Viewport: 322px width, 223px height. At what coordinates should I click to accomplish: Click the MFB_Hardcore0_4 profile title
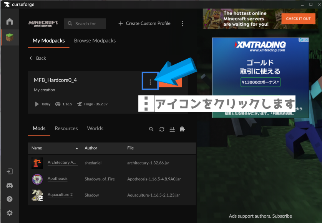(55, 80)
